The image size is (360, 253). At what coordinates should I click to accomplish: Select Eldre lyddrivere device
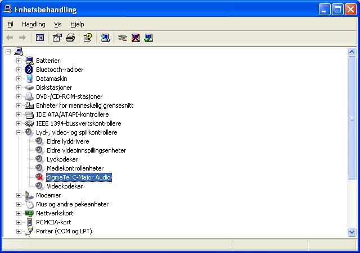[x=67, y=141]
